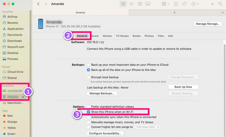Click Manage Backups button
Screen dimensions: 226x137
pos(102,93)
